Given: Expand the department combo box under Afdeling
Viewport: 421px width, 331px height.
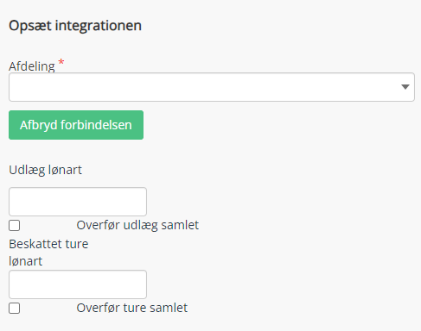Looking at the screenshot, I should coord(212,87).
